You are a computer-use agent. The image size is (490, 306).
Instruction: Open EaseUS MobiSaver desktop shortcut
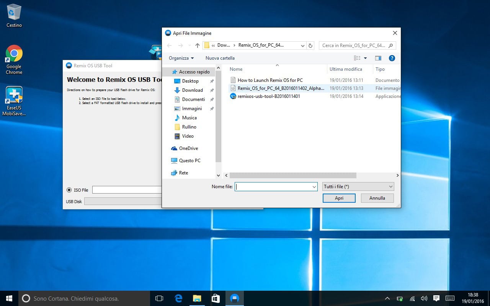click(14, 101)
